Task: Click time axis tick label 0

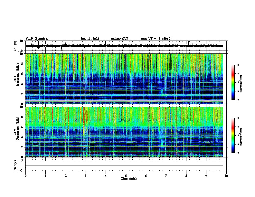Action: [x=25, y=176]
